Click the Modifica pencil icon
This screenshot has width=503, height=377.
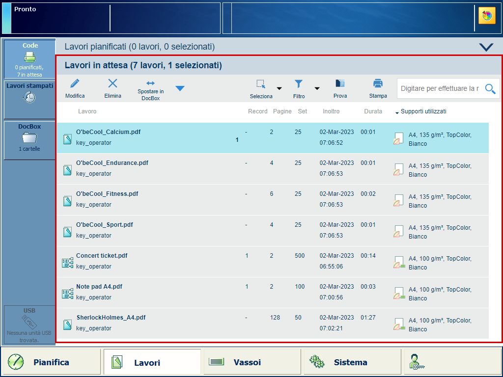point(75,83)
